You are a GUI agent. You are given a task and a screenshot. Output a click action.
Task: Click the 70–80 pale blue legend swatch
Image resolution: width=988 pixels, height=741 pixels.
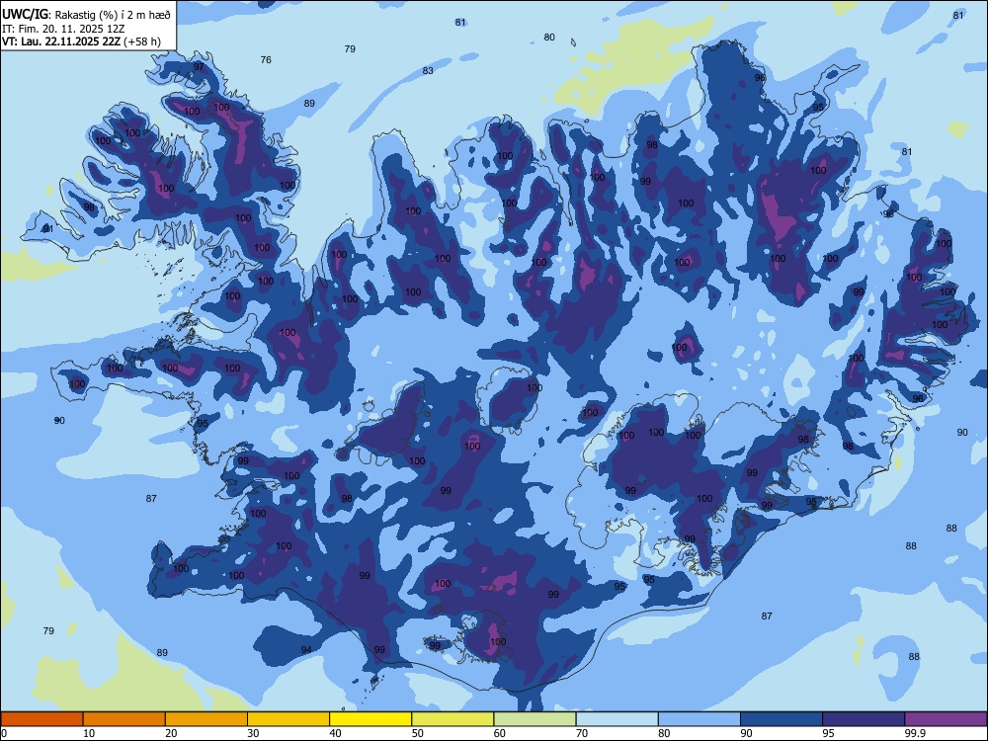(617, 719)
